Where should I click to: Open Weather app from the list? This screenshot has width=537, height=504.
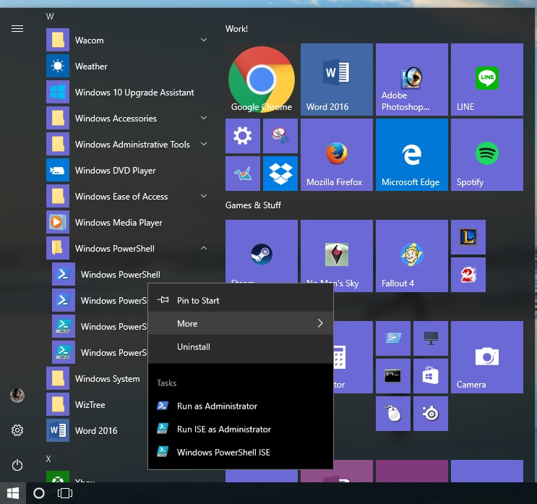click(128, 66)
